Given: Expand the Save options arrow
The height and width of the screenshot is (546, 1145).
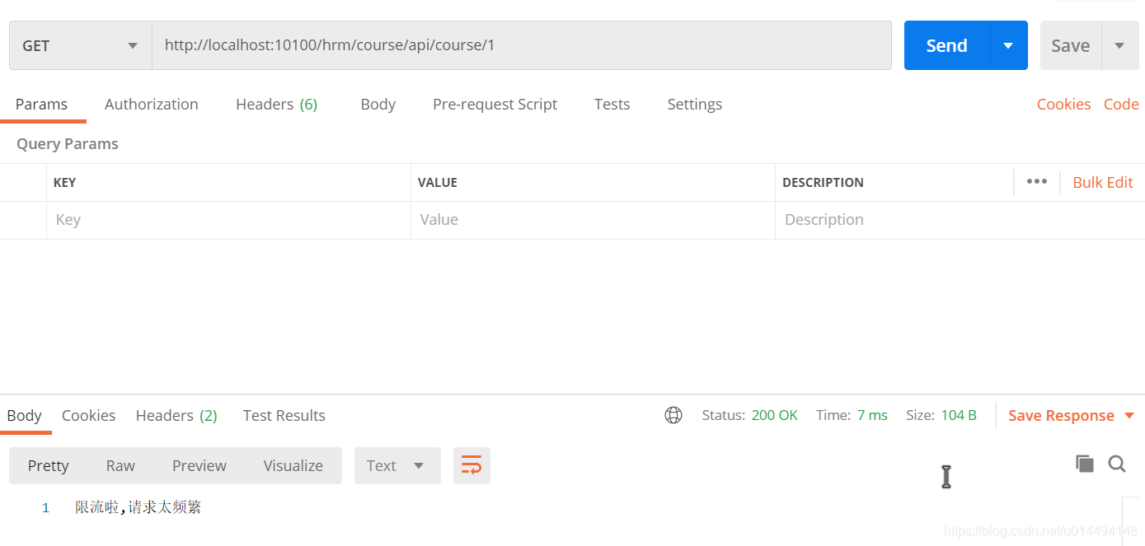Looking at the screenshot, I should click(1119, 45).
